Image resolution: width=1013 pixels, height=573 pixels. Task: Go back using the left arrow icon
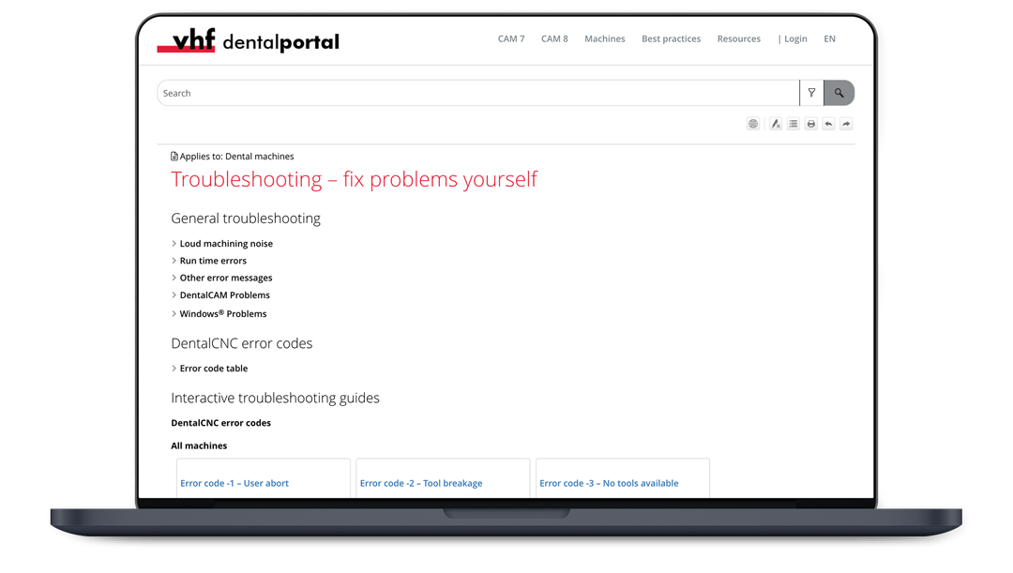(828, 124)
